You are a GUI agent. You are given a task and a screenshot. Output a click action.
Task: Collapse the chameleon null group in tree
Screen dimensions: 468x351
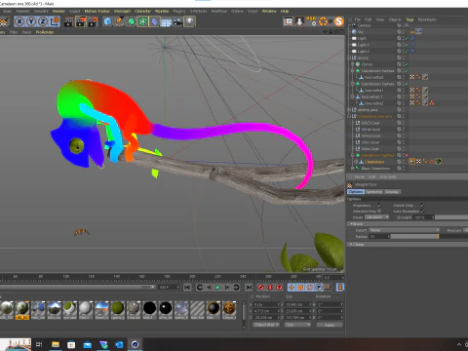tap(349, 116)
